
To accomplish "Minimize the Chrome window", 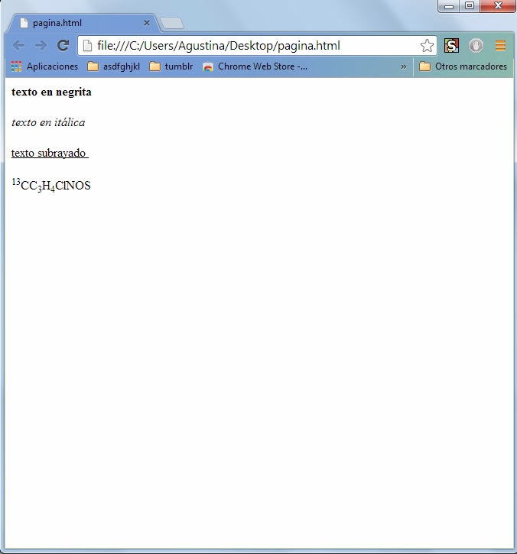I will pyautogui.click(x=449, y=6).
